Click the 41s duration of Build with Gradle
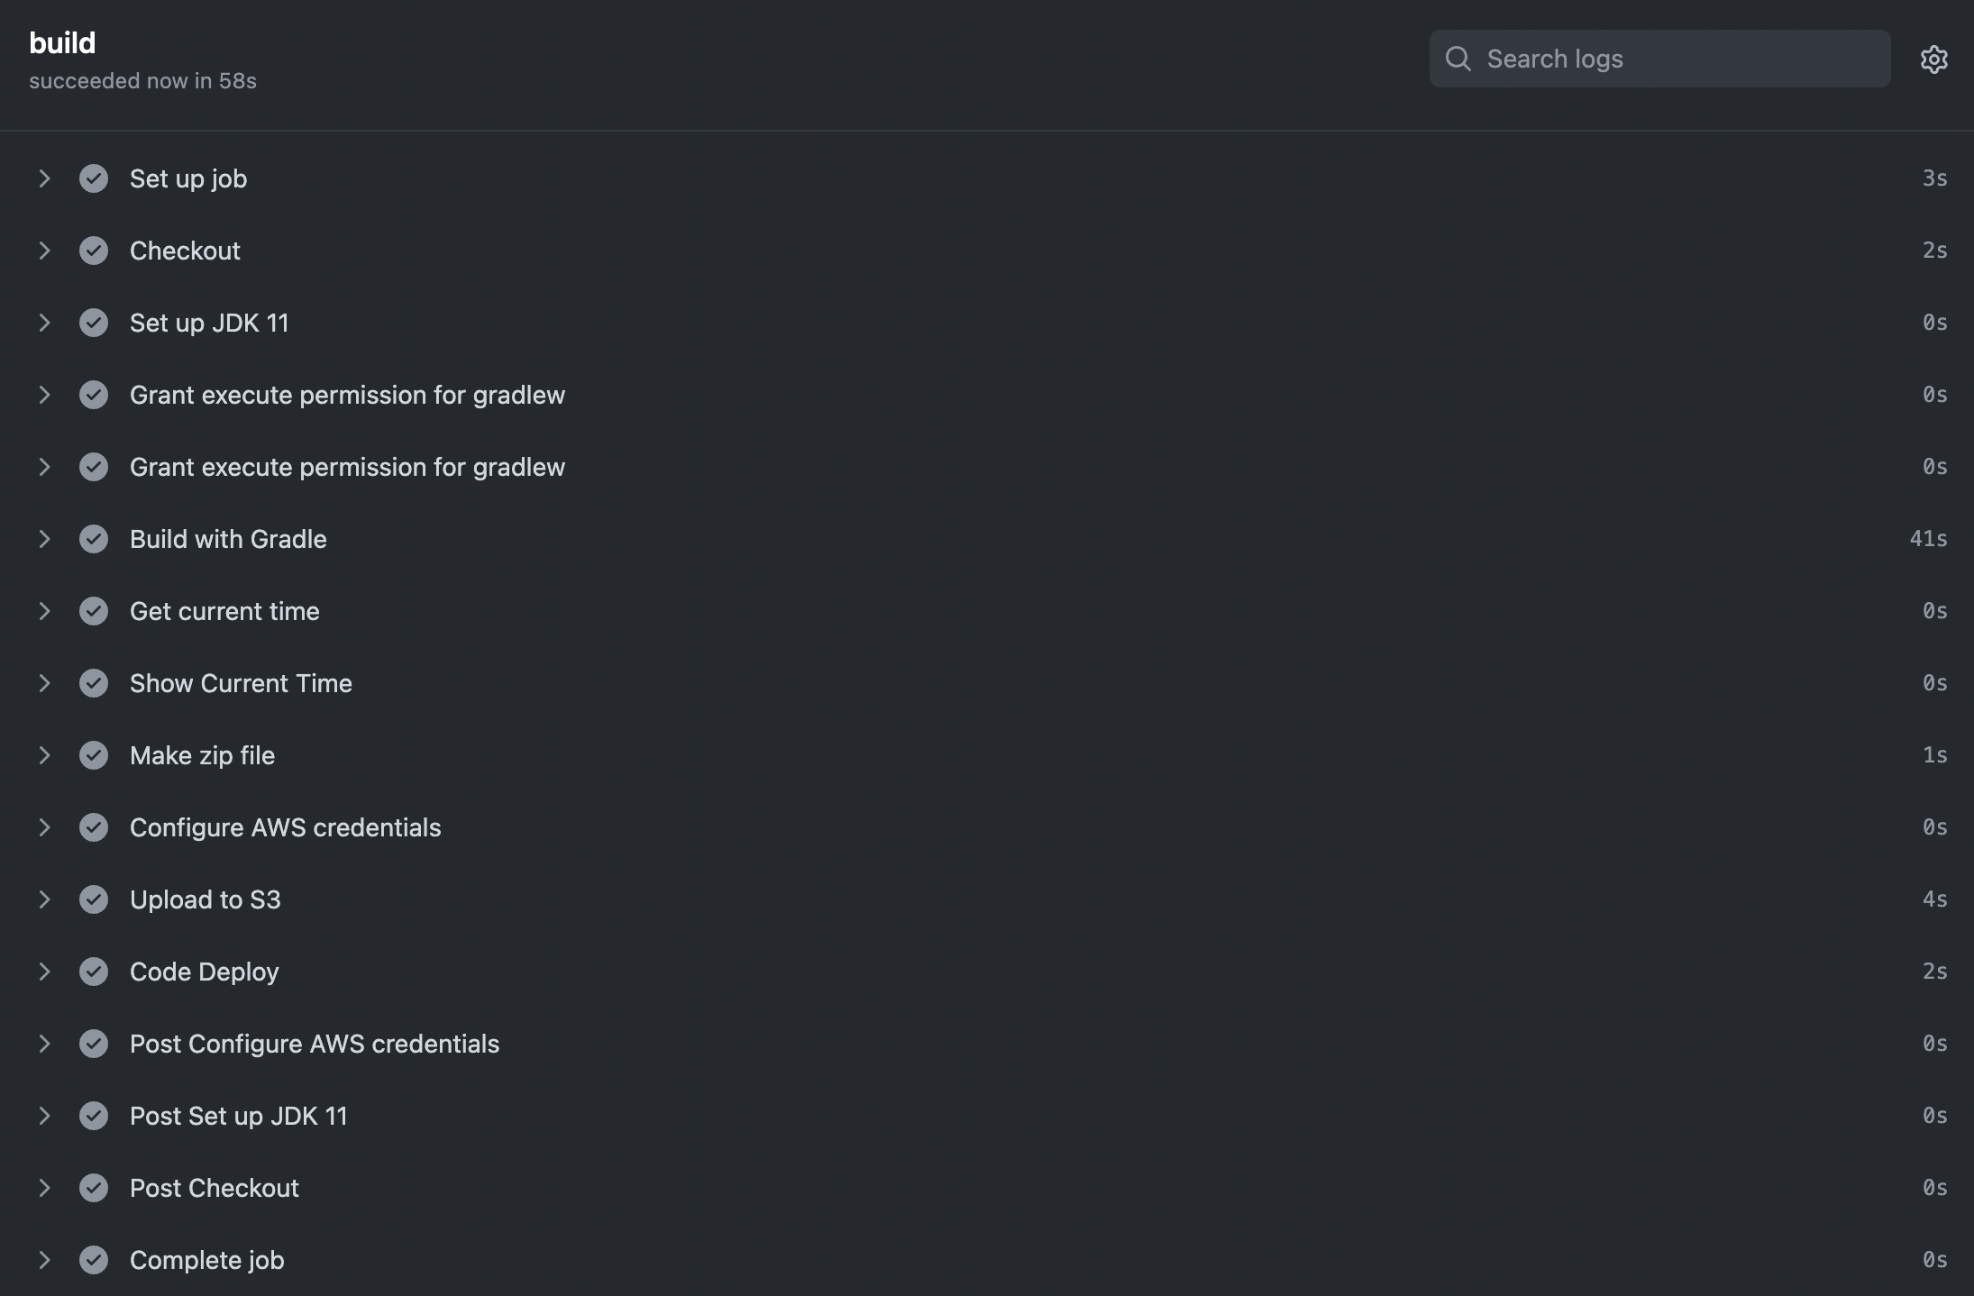 (x=1928, y=539)
